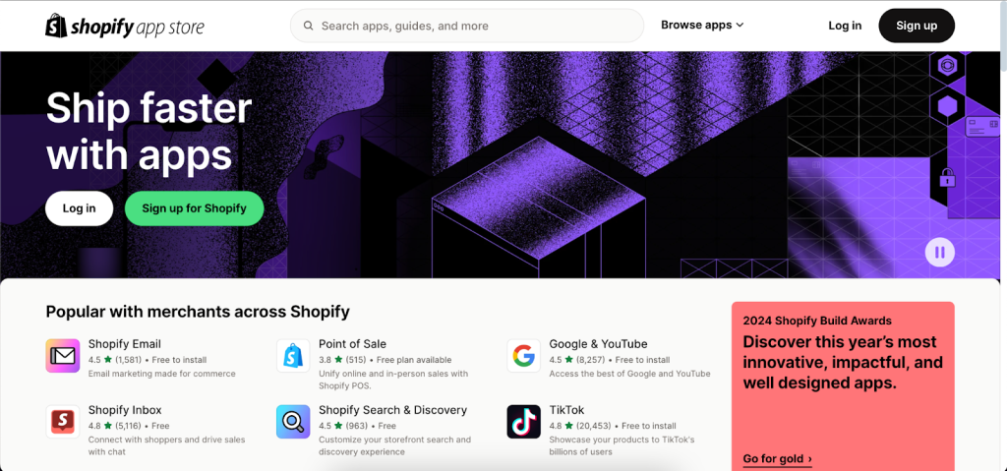Open the Shopify Email title link
This screenshot has height=471, width=1007.
pos(125,344)
